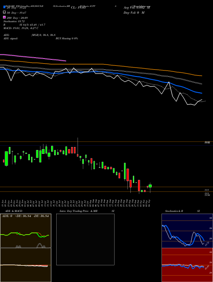Click the Day Vol: 0 M label
The width and height of the screenshot is (213, 282).
pyautogui.click(x=134, y=13)
